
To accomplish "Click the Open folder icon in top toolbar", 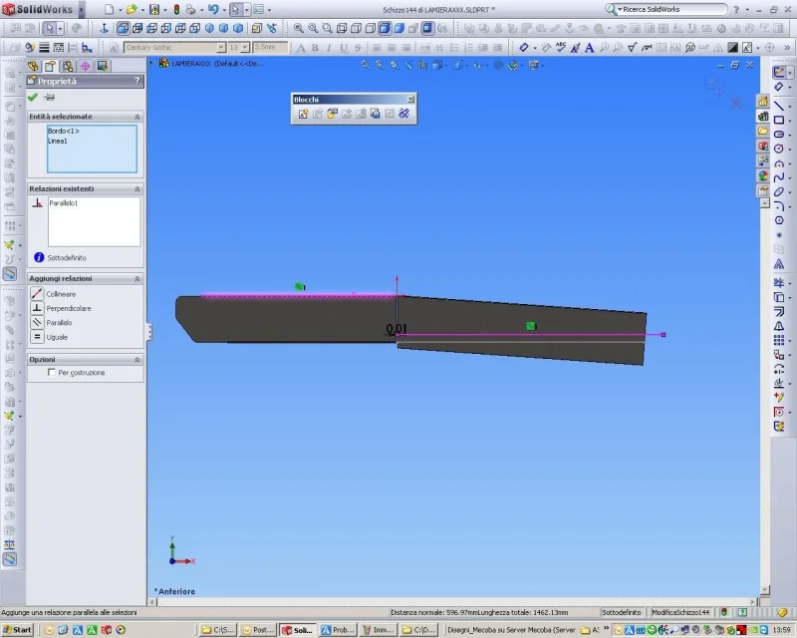I will pyautogui.click(x=132, y=9).
